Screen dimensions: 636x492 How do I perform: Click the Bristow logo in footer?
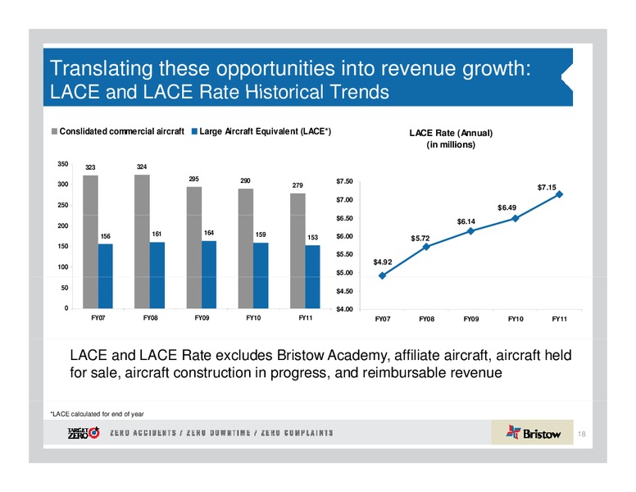(534, 433)
